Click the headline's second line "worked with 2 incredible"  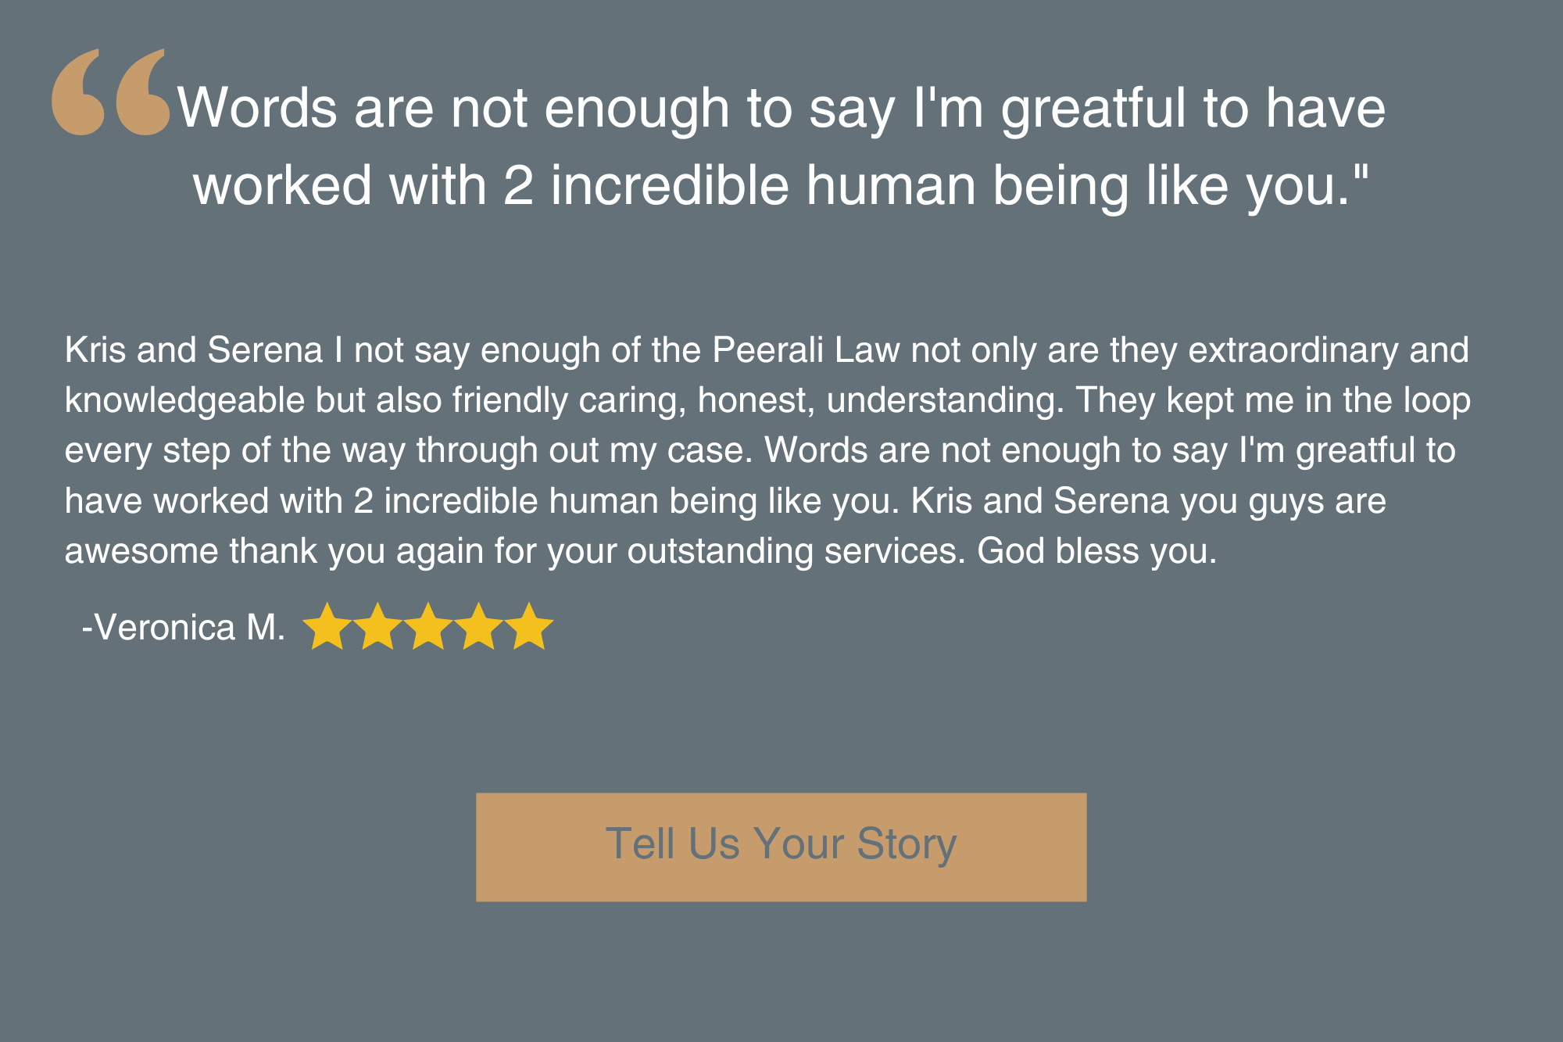point(492,186)
